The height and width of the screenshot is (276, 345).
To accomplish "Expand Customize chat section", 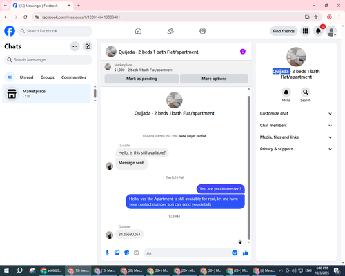I will point(296,114).
